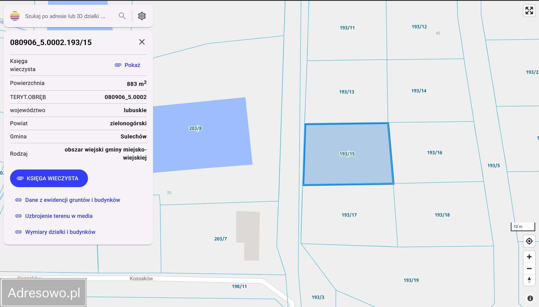
Task: Close the parcel details panel
Action: (142, 42)
